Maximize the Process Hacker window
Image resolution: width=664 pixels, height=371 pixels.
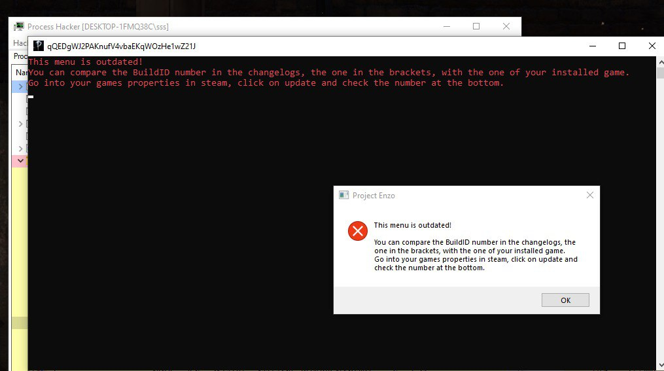476,26
